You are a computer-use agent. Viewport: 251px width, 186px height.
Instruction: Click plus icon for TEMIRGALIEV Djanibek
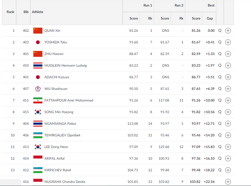[228, 135]
